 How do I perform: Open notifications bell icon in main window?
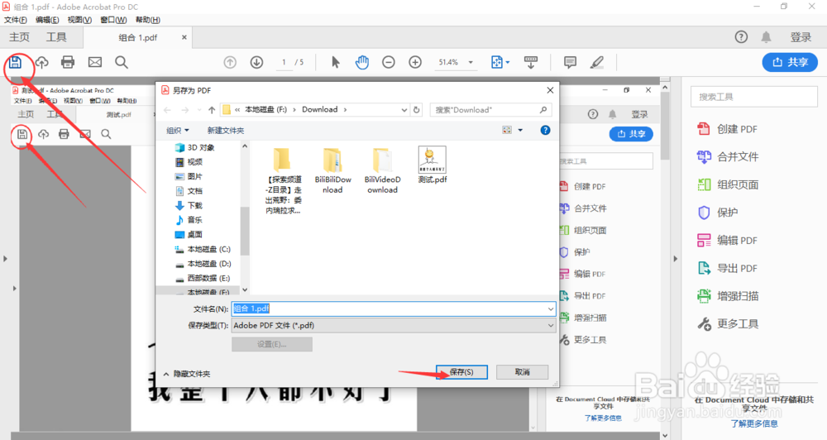[766, 37]
